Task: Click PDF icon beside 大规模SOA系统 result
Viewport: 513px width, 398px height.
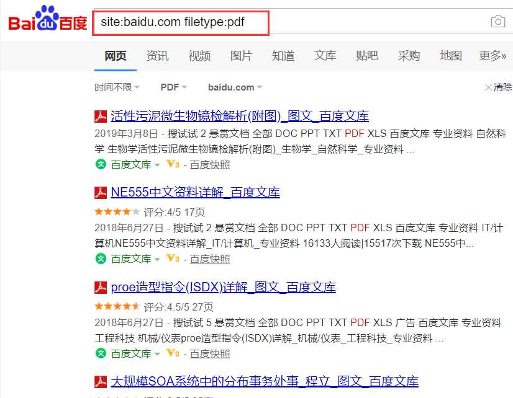Action: point(101,382)
